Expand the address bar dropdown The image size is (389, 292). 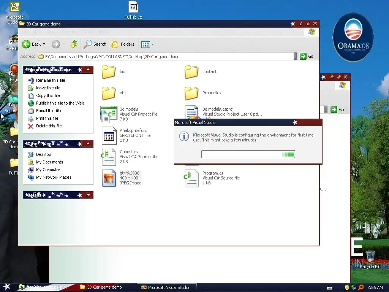coord(295,56)
